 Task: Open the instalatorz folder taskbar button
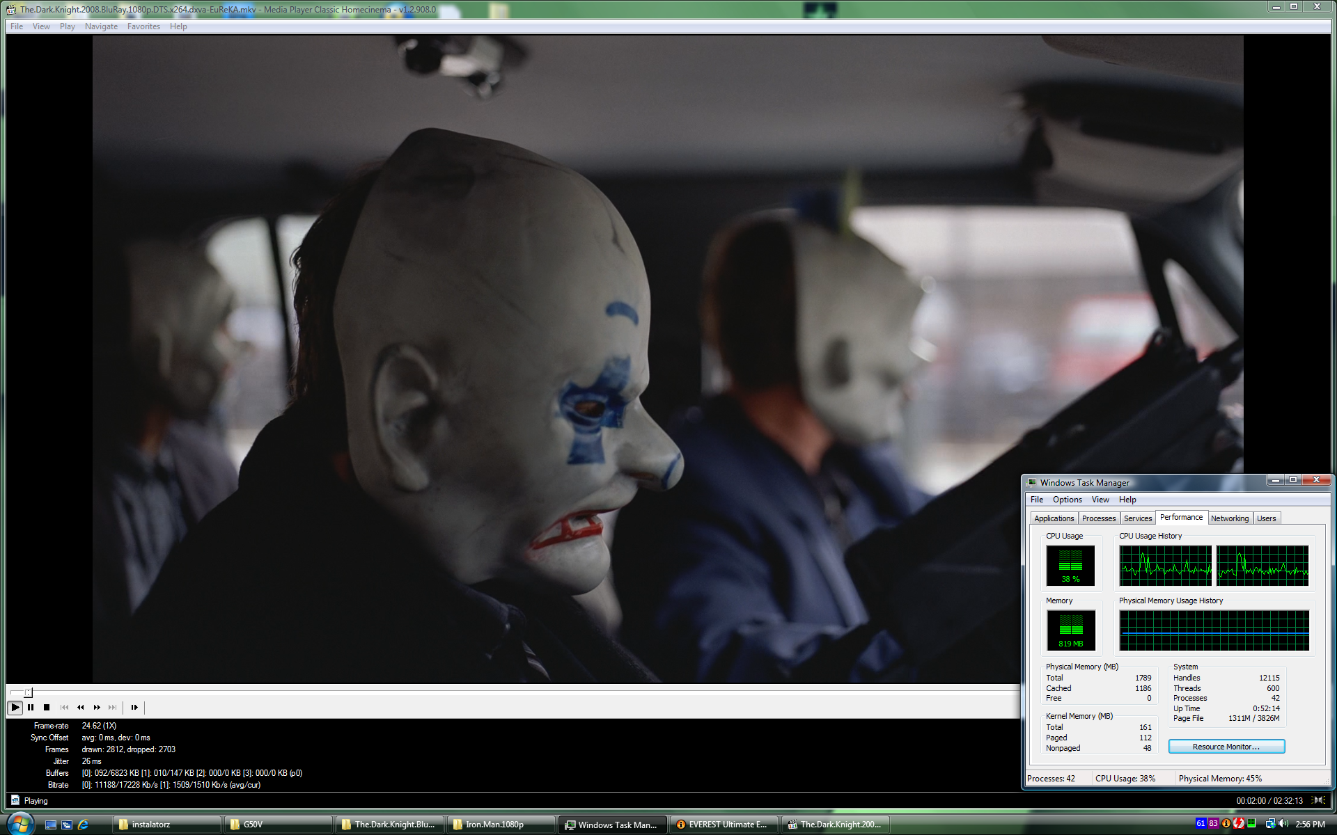pos(166,825)
